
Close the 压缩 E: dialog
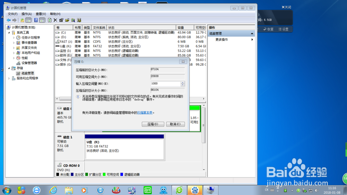click(183, 62)
